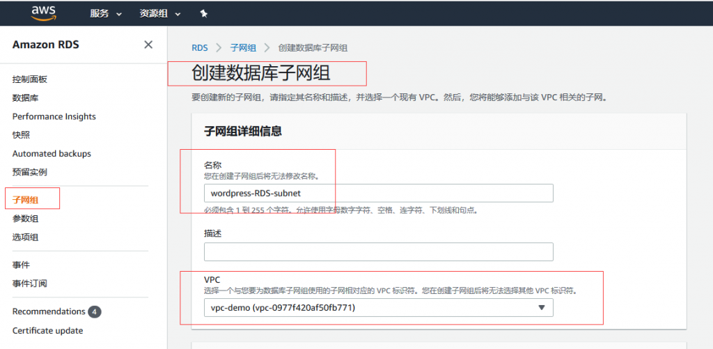The image size is (713, 349).
Task: Open the 资源组 resource groups menu
Action: 159,14
